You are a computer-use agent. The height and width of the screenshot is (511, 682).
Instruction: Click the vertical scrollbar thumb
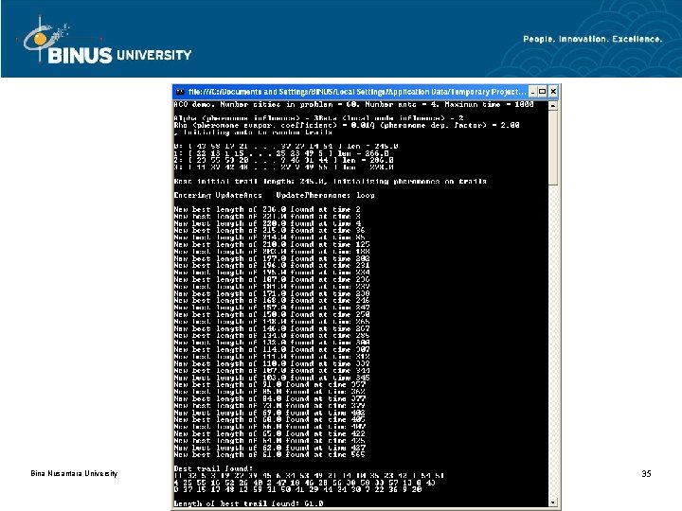coord(553,148)
